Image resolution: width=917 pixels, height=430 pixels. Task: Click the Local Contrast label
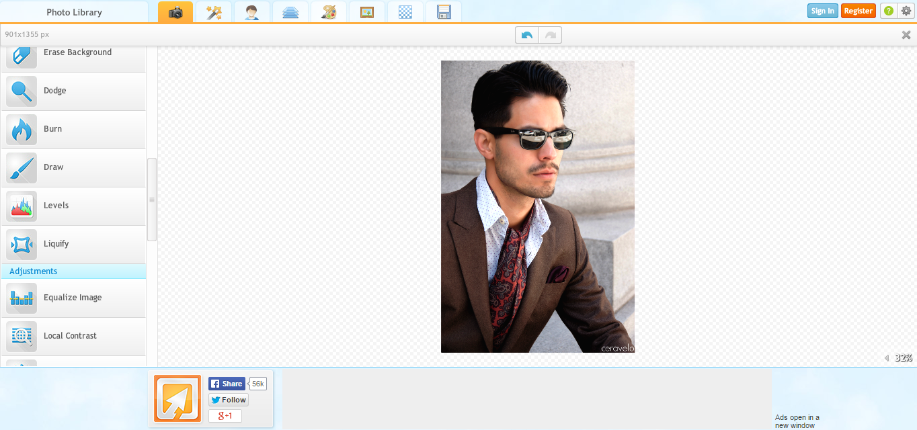71,336
